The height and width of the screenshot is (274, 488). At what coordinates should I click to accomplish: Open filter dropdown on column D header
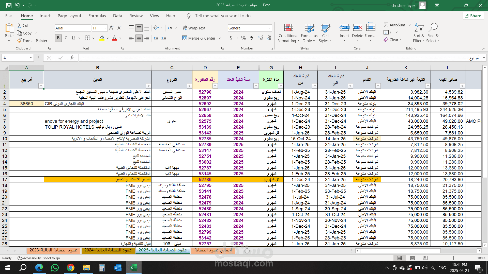(x=215, y=86)
